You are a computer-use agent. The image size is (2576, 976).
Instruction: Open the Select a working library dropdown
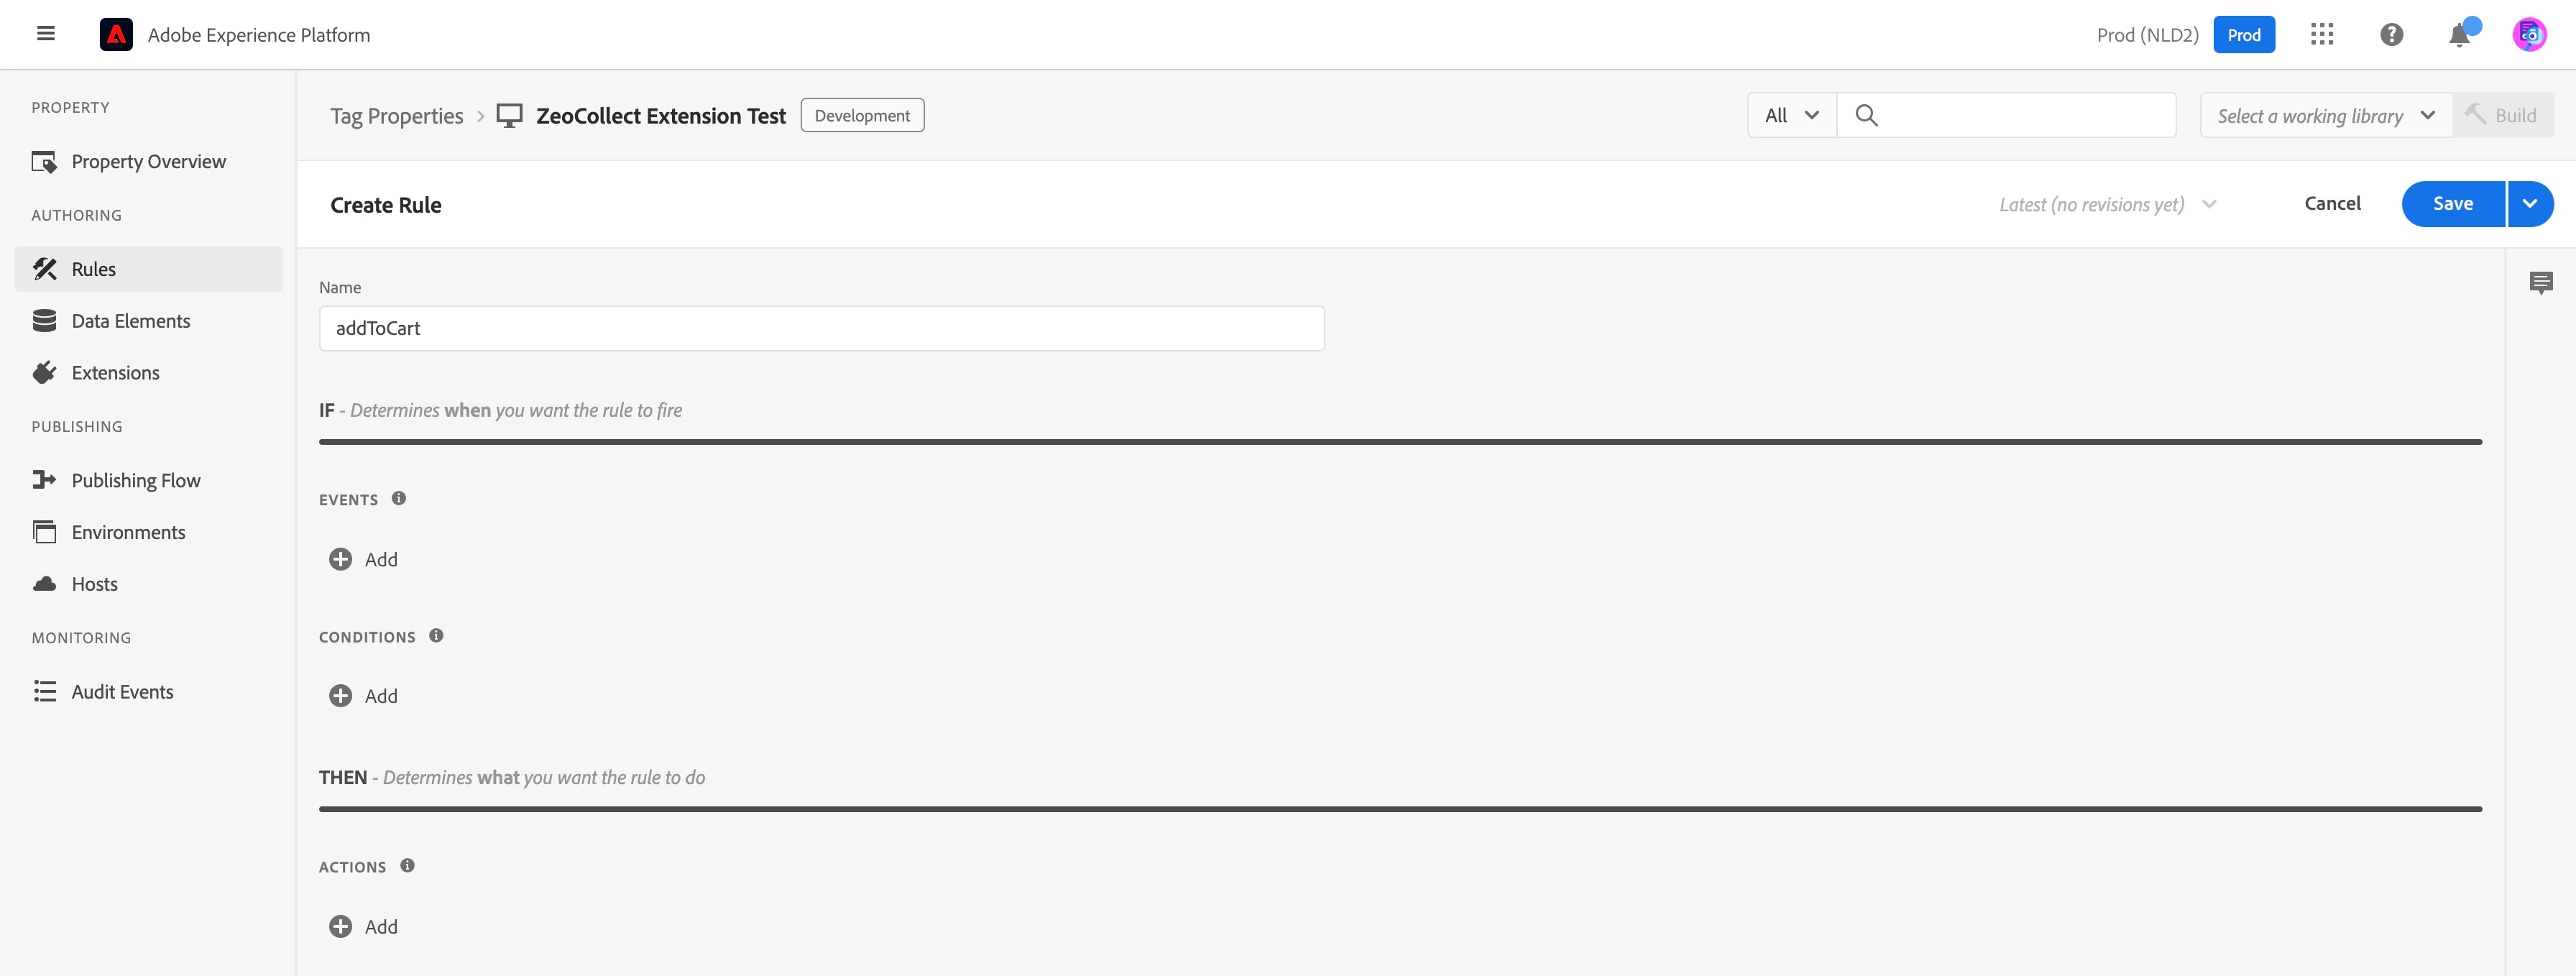pos(2325,116)
